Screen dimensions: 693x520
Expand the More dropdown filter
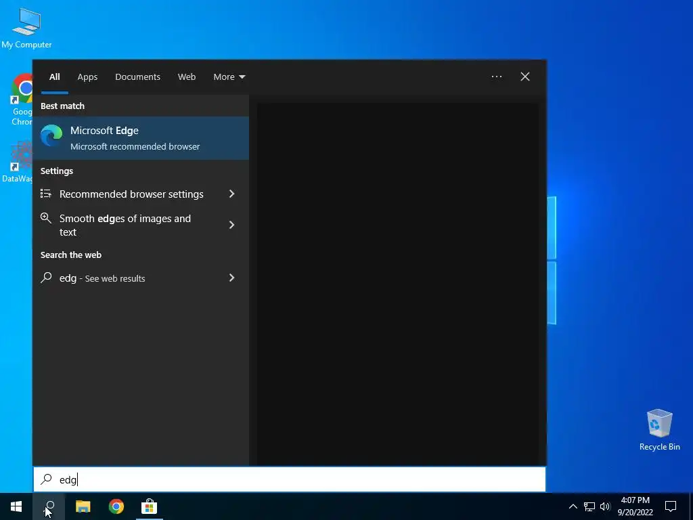tap(229, 77)
